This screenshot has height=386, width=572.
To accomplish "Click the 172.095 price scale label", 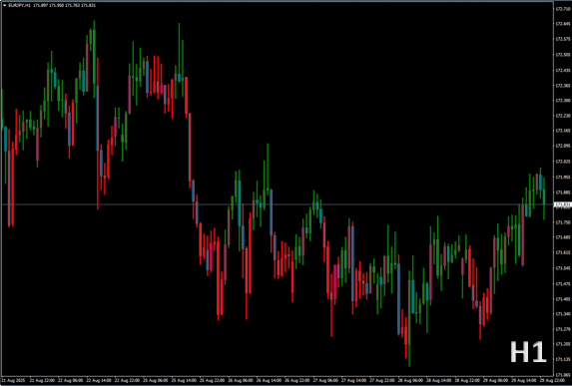I will click(562, 146).
